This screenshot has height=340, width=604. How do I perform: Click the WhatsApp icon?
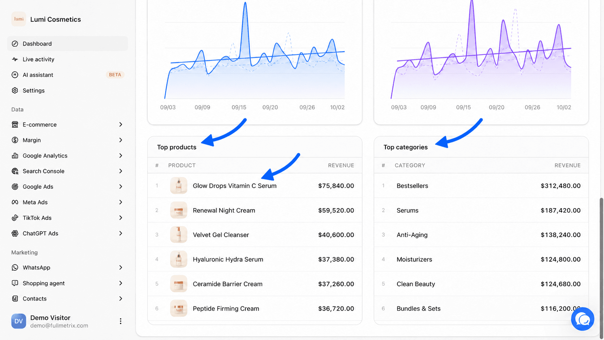pyautogui.click(x=15, y=267)
